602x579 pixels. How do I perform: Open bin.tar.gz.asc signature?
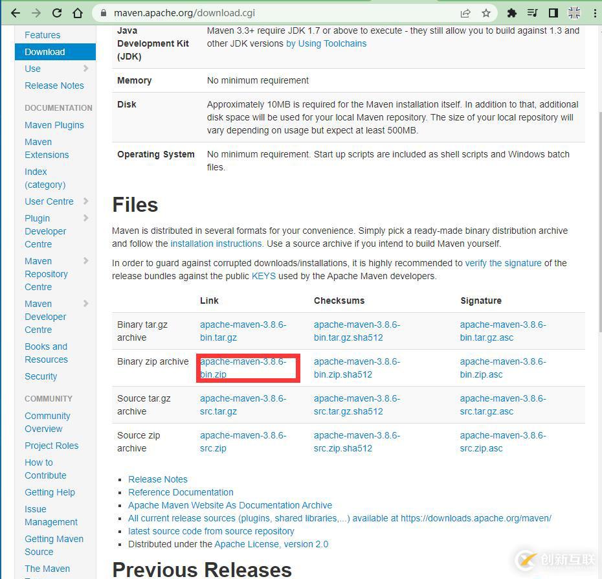(x=503, y=331)
